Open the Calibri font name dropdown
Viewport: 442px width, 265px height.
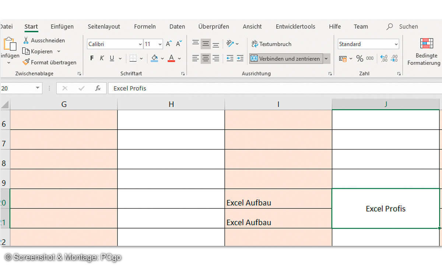pos(140,44)
